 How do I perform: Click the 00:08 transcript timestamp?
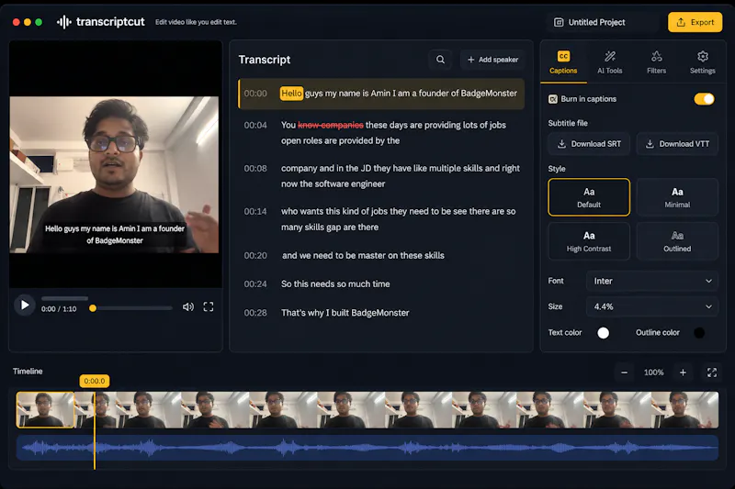coord(255,169)
